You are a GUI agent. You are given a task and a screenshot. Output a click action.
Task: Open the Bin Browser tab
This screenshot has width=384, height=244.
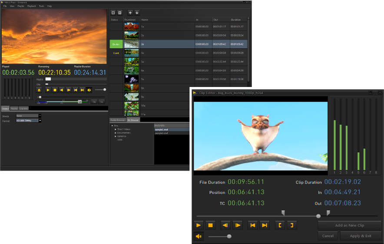tap(133, 120)
